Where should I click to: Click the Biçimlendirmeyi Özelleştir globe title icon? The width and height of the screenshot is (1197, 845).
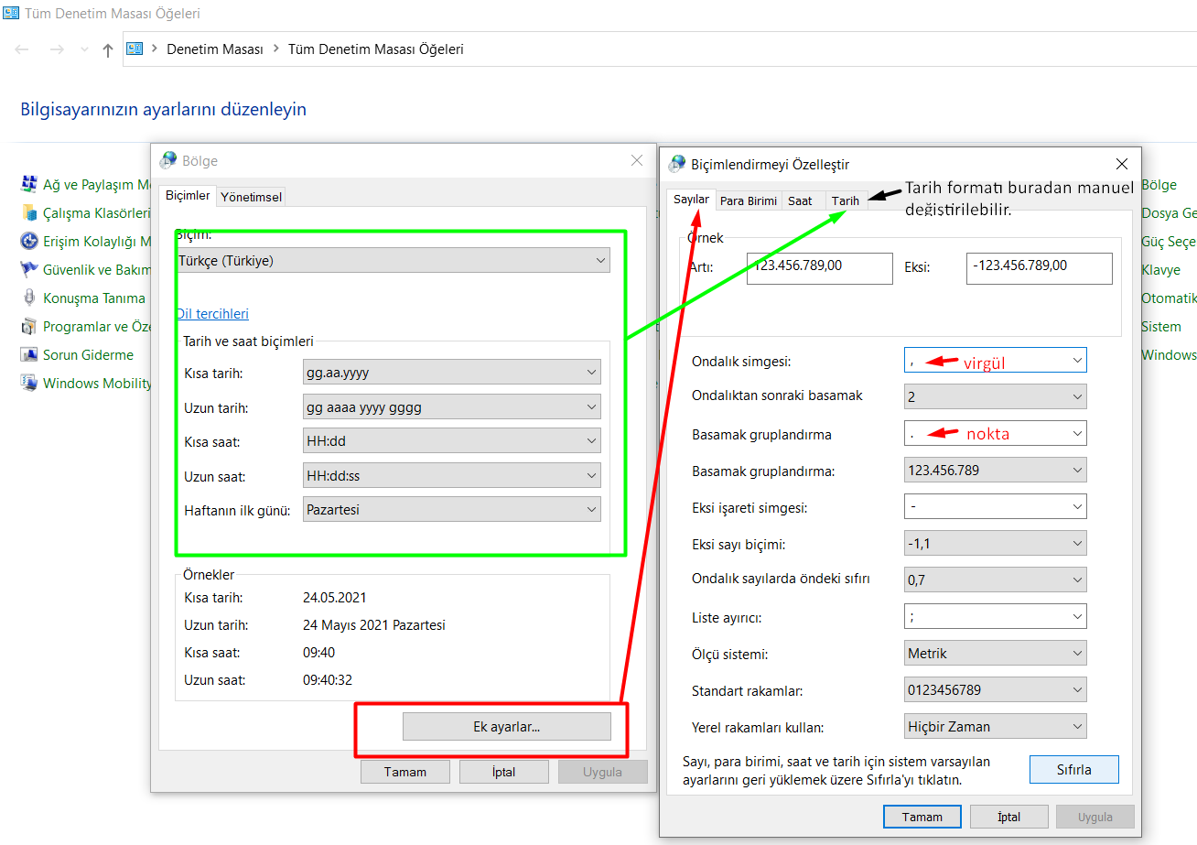[677, 164]
